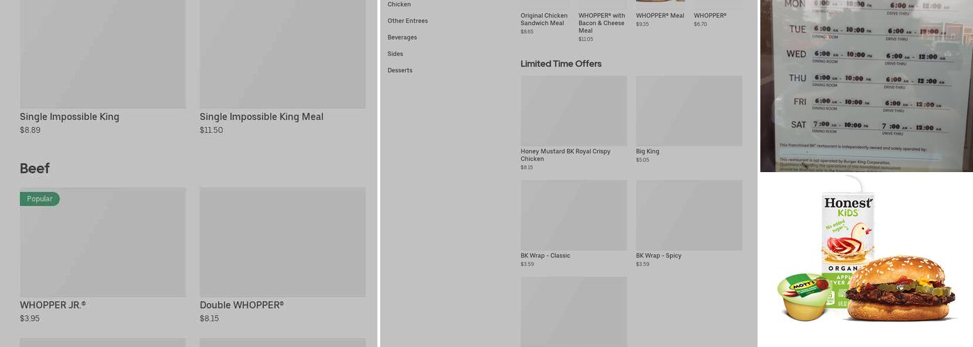
Task: Open the Double WHOPPER item image
Action: click(282, 243)
